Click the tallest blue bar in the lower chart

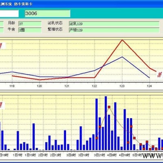[106, 123]
